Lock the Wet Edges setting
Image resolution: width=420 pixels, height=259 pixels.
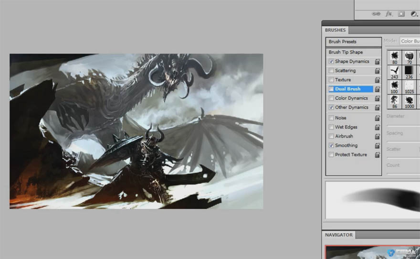point(378,127)
